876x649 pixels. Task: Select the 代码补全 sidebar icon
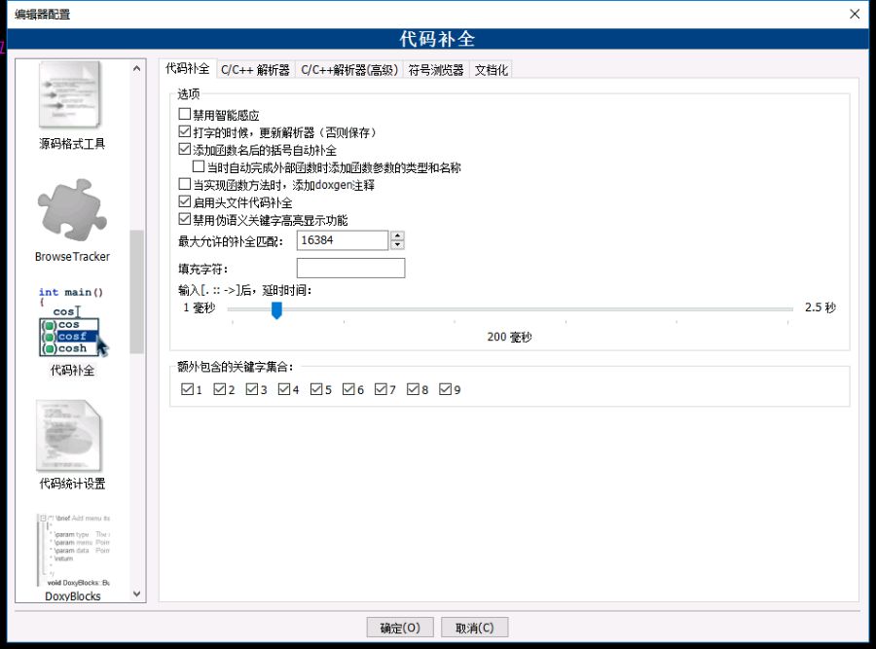(x=73, y=321)
